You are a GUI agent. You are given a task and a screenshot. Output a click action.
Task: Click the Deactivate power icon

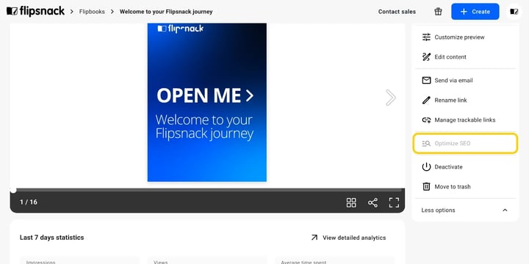click(426, 166)
